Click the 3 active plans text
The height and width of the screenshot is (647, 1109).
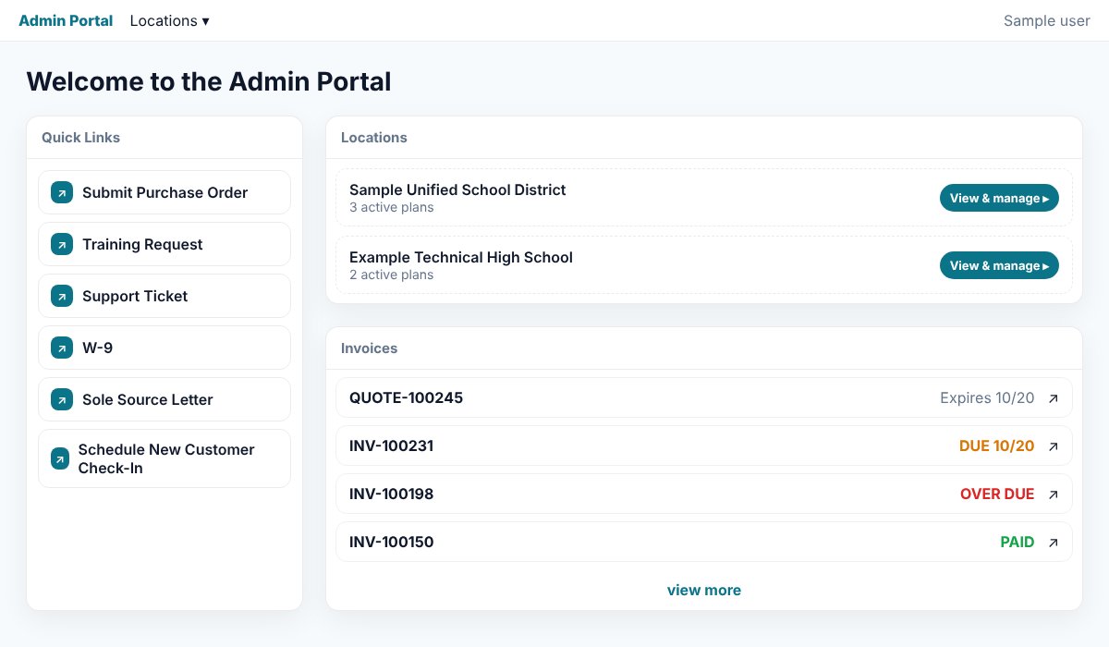391,207
